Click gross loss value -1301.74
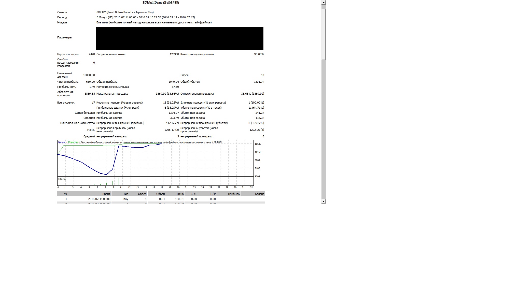 tap(259, 82)
